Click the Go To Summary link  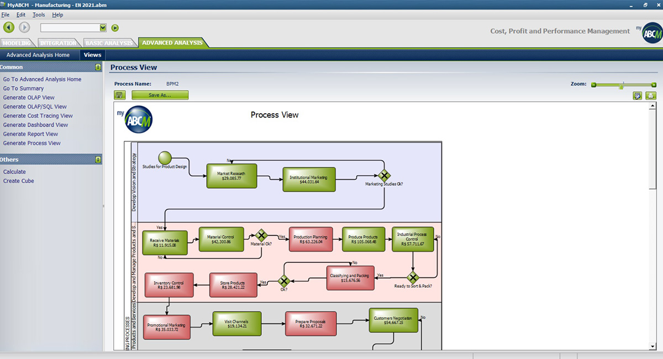23,88
